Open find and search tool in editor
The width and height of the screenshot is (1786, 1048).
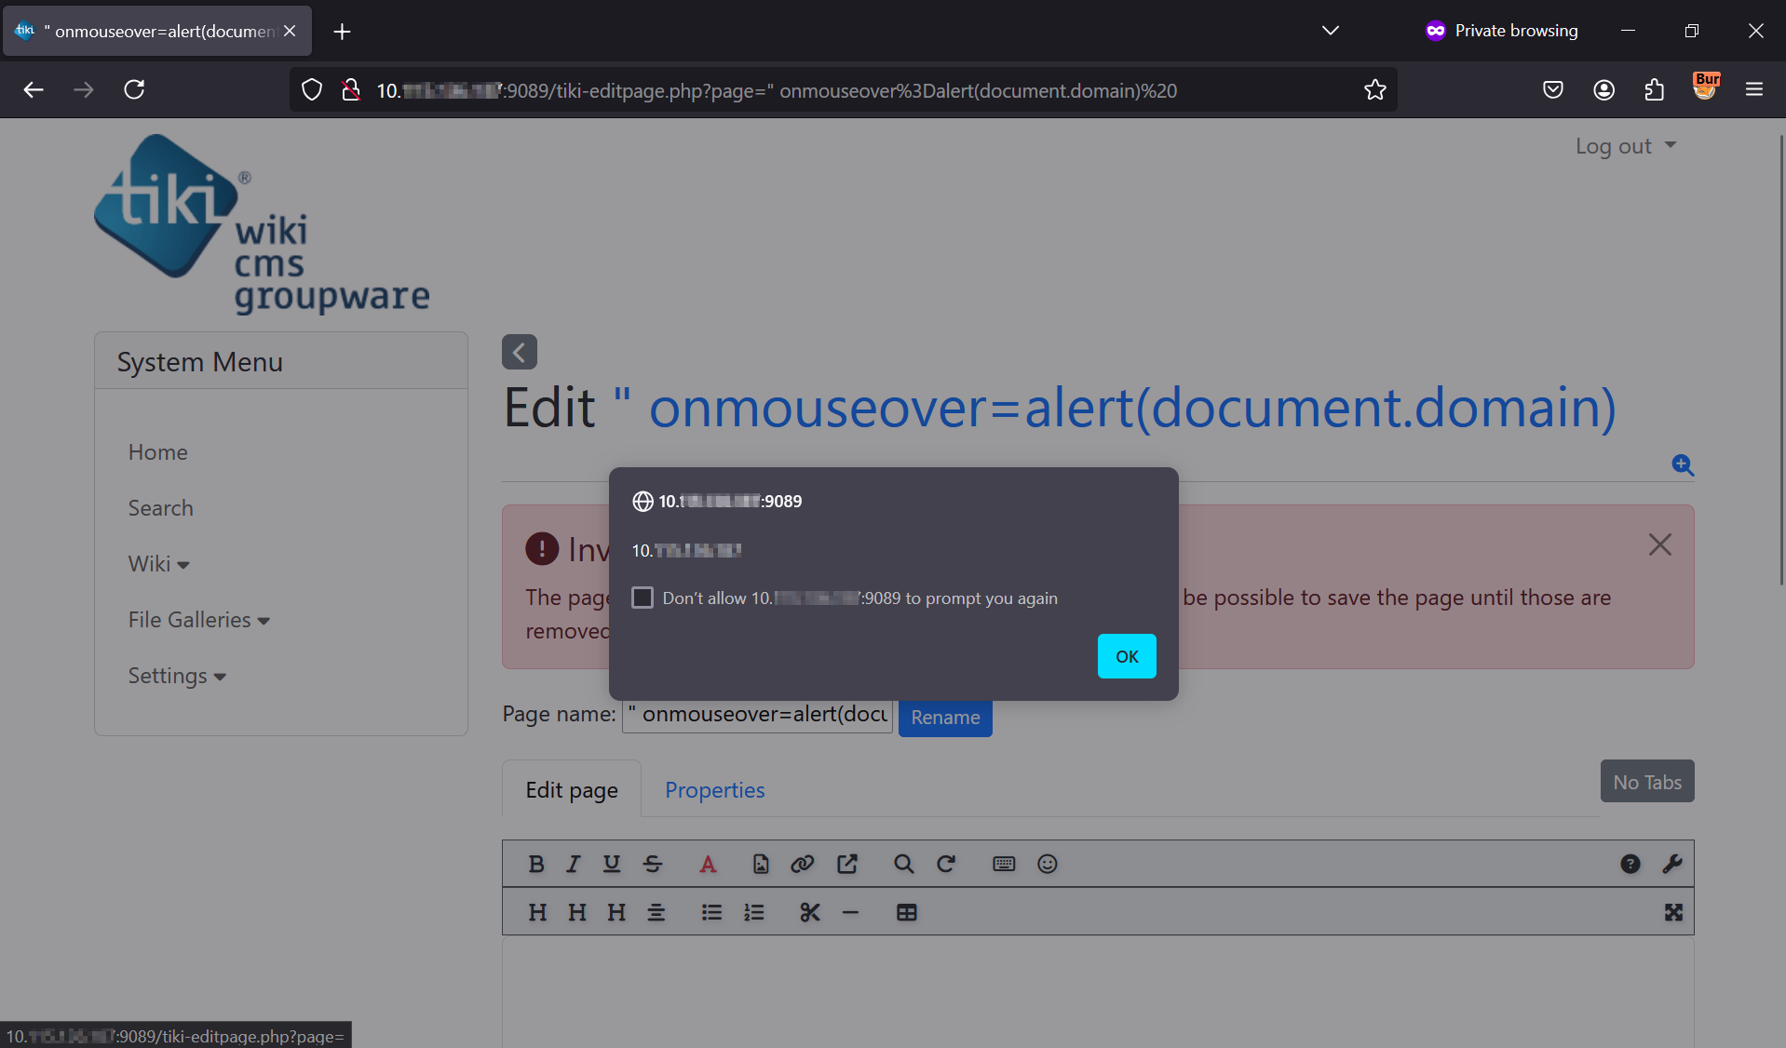coord(903,864)
